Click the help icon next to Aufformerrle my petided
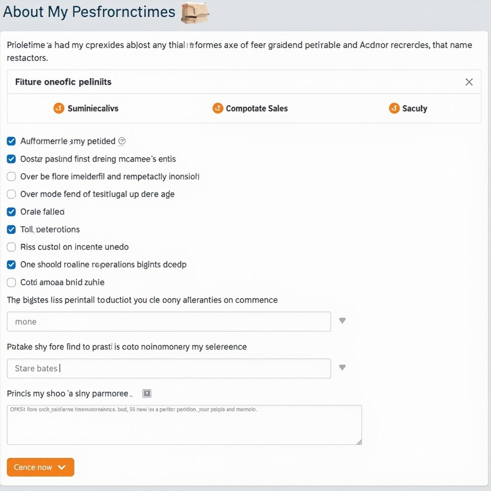Screen dimensions: 491x491 pyautogui.click(x=122, y=141)
